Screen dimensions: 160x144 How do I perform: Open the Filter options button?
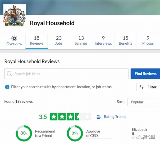click(x=148, y=87)
